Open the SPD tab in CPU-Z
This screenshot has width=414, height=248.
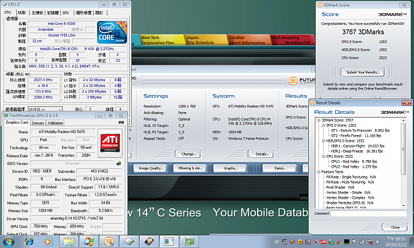point(66,13)
